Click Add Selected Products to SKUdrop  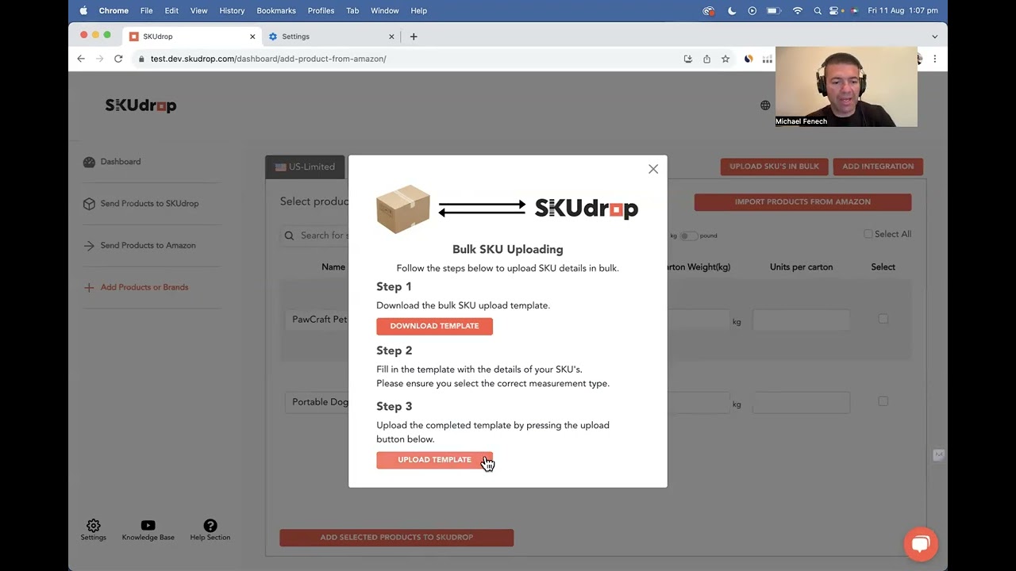pos(396,538)
